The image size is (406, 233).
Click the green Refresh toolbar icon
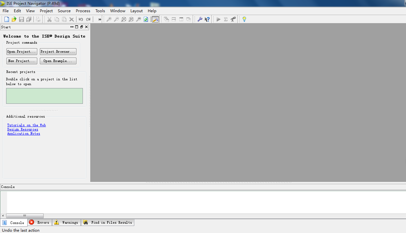click(x=146, y=19)
